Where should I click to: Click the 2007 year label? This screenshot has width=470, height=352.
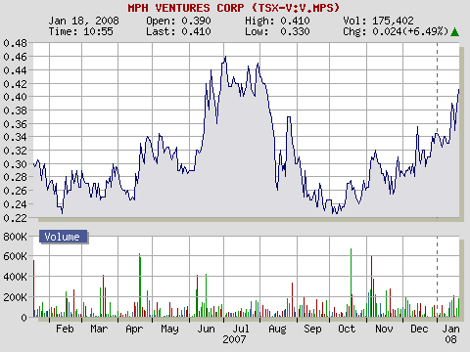234,339
